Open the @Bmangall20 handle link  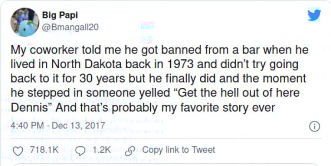pyautogui.click(x=70, y=28)
